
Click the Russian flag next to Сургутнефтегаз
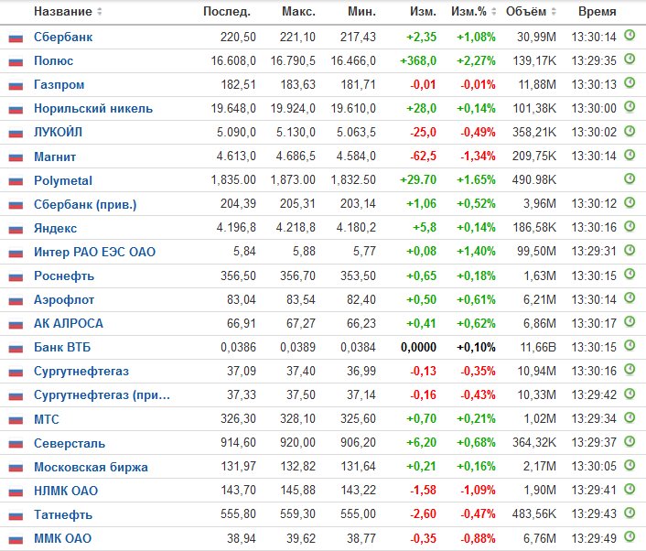point(16,373)
